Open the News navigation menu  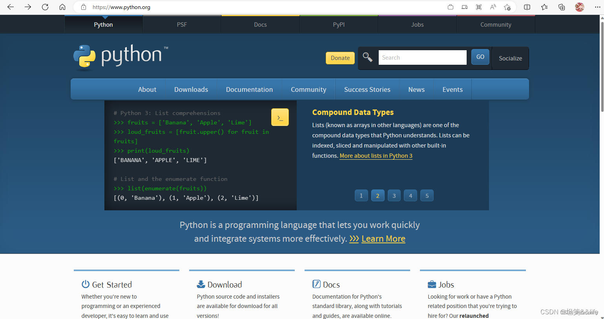[416, 89]
